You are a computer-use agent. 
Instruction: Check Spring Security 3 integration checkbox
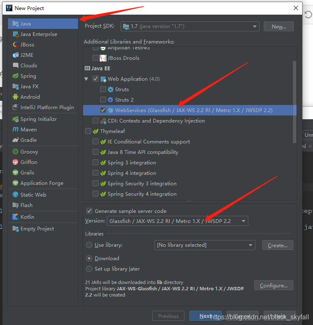click(96, 183)
